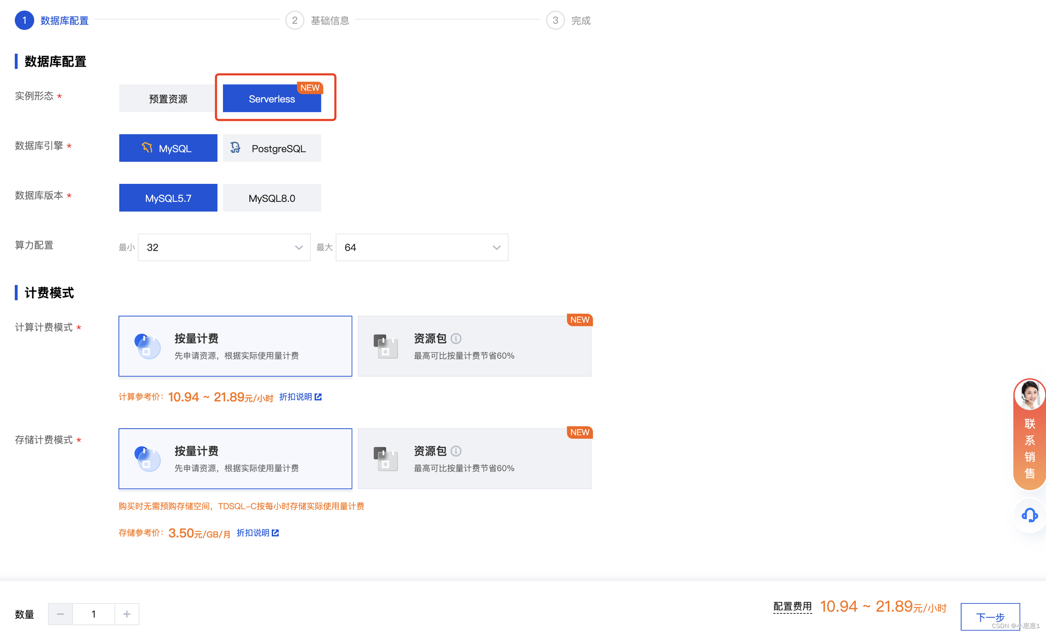
Task: Decrease quantity with minus button
Action: pyautogui.click(x=60, y=614)
